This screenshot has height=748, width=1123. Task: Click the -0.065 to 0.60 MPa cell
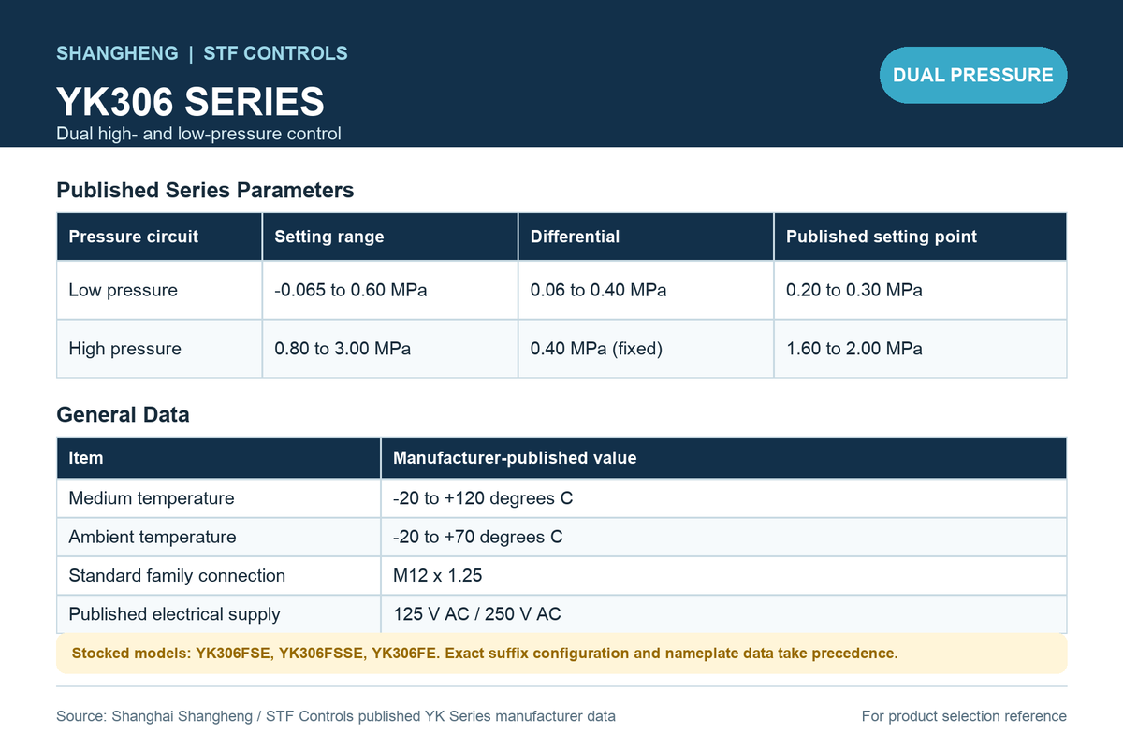tap(390, 290)
